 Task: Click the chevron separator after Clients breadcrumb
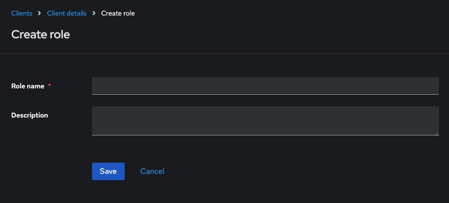coord(40,14)
